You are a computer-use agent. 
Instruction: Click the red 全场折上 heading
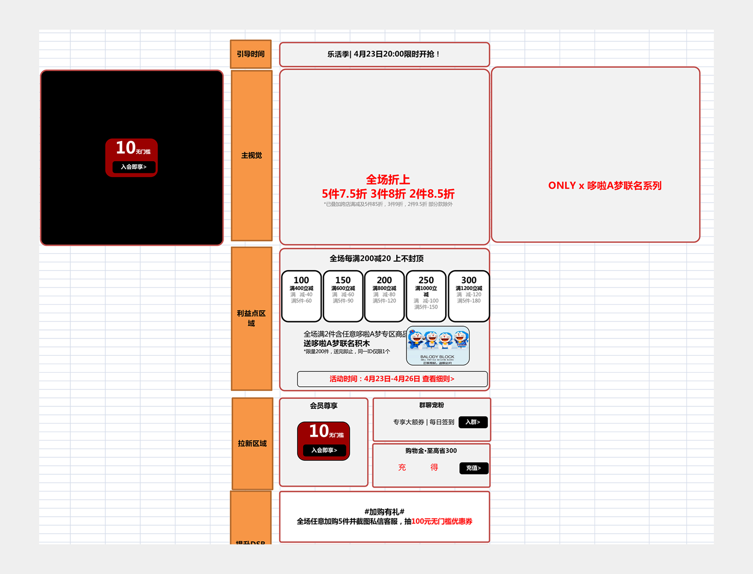point(388,180)
